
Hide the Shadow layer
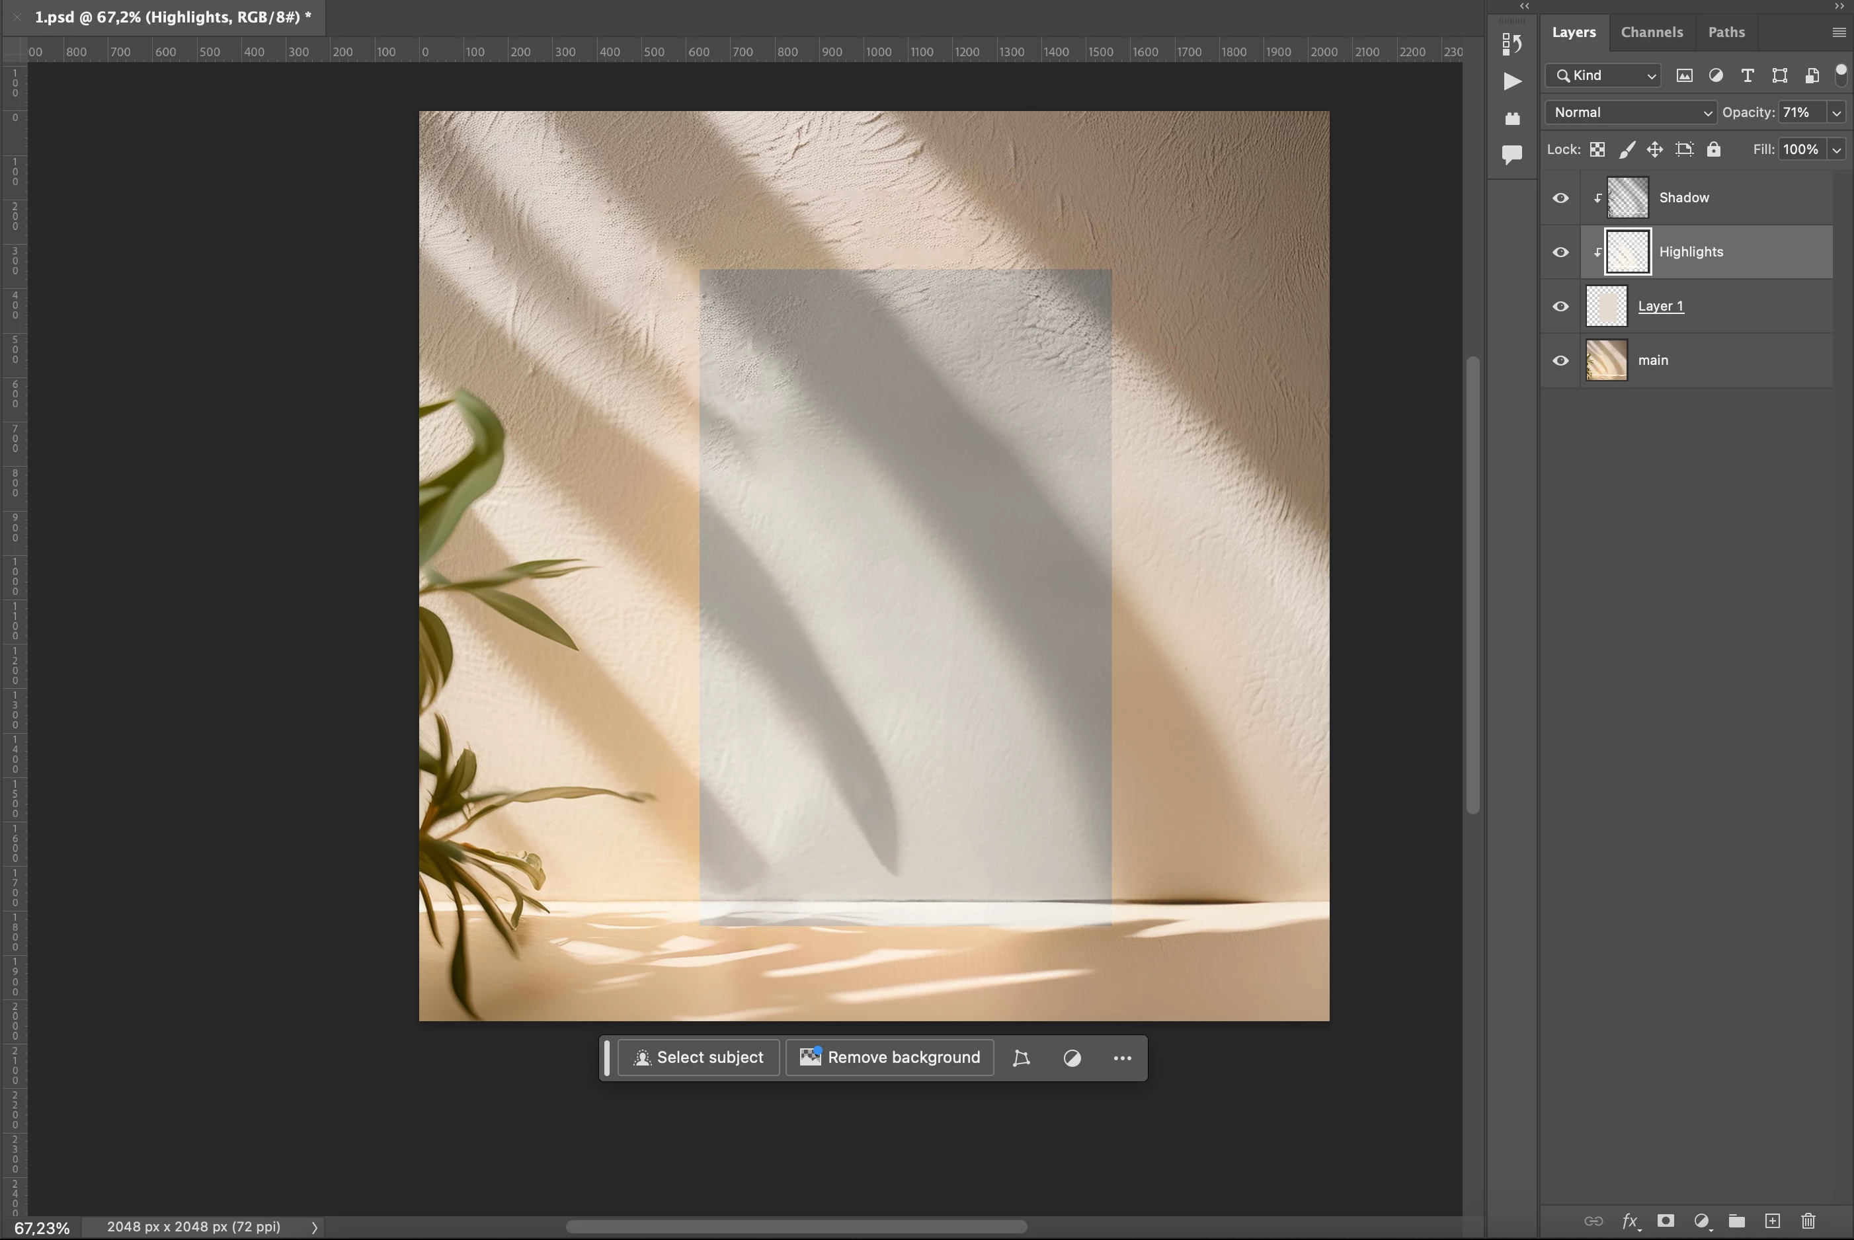1560,198
